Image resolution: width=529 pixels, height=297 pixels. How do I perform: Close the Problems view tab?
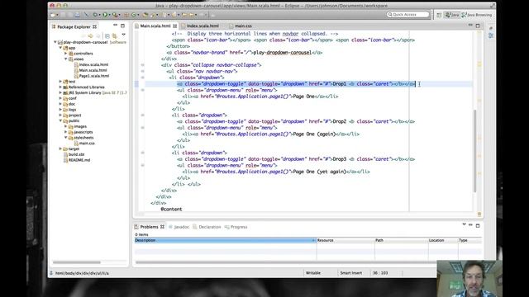pos(162,227)
